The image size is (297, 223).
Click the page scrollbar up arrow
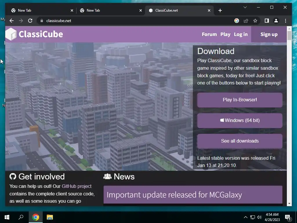point(289,29)
